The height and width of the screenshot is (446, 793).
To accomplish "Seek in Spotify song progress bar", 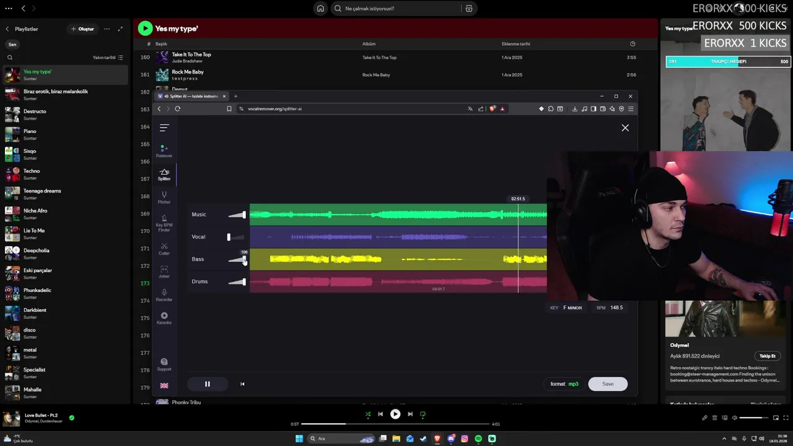I will coord(395,424).
